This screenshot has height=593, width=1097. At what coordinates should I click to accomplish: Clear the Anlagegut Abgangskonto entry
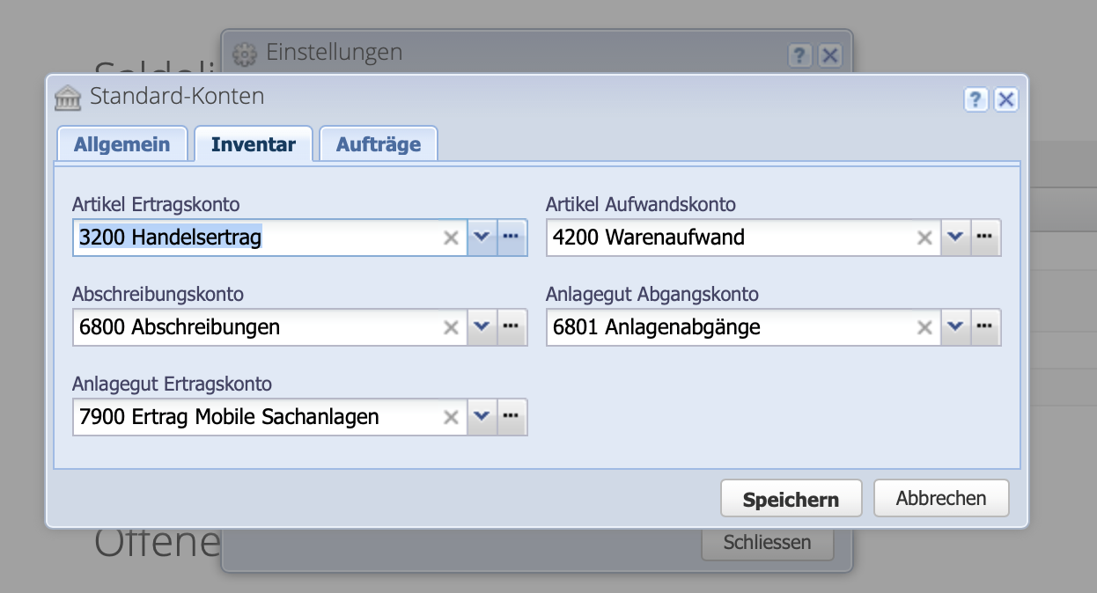click(924, 327)
